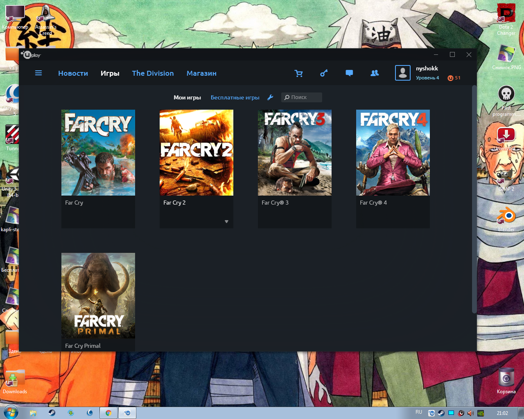Select the Assassin's Creed desktop shortcut
Image resolution: width=524 pixels, height=419 pixels.
coord(46,20)
